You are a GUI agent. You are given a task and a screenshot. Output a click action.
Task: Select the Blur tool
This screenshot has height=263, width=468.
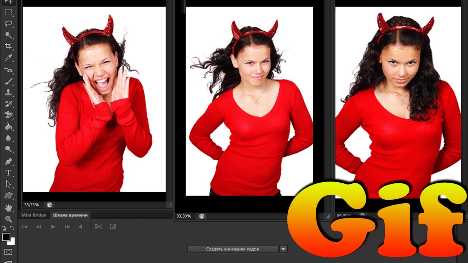point(8,138)
